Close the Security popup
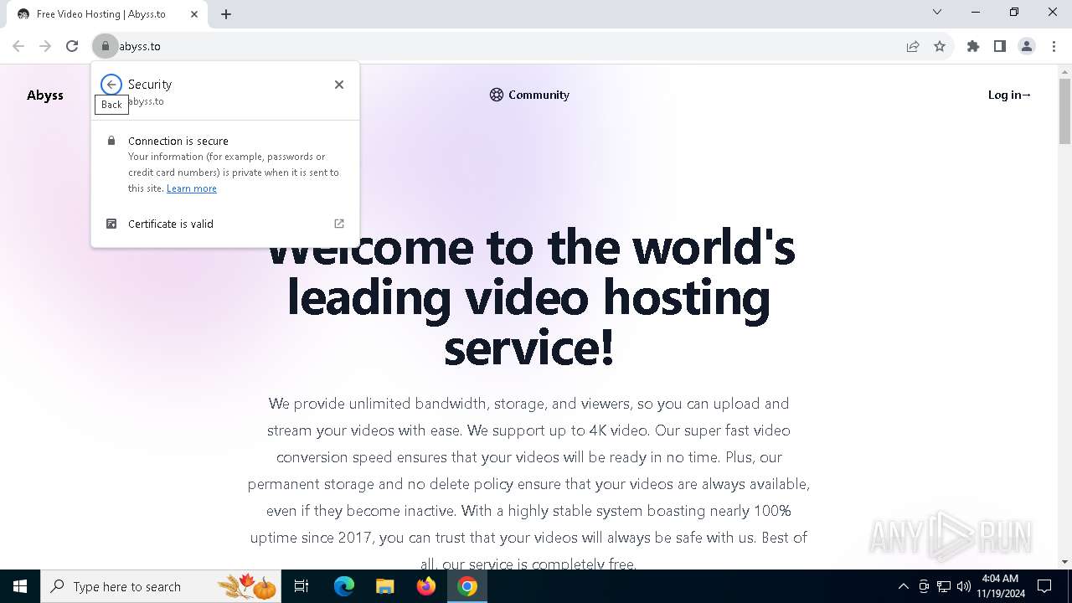1072x603 pixels. point(339,85)
